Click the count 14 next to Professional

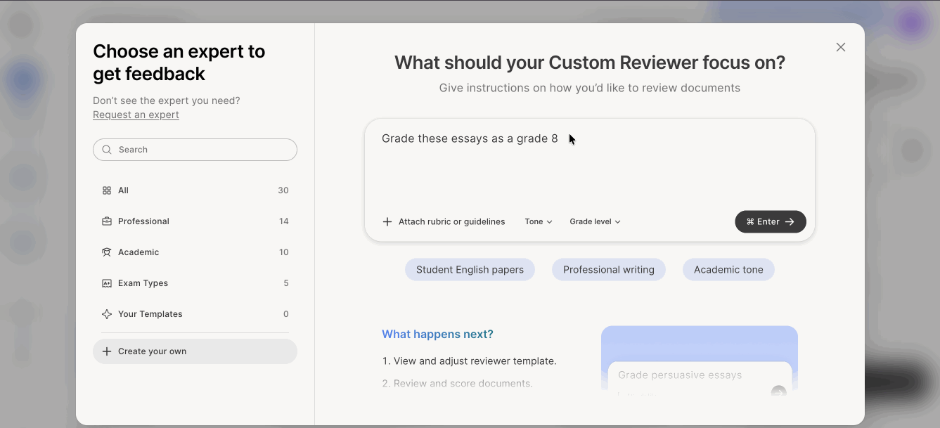tap(284, 221)
